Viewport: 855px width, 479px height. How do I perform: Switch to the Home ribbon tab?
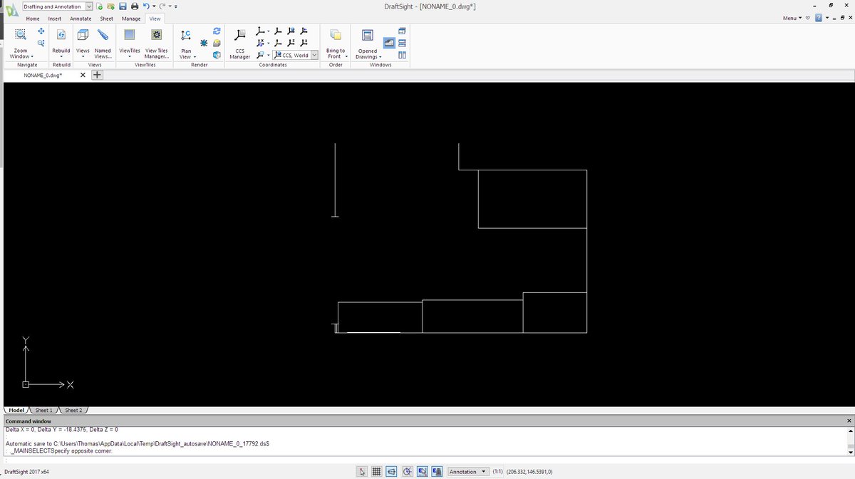[x=33, y=19]
